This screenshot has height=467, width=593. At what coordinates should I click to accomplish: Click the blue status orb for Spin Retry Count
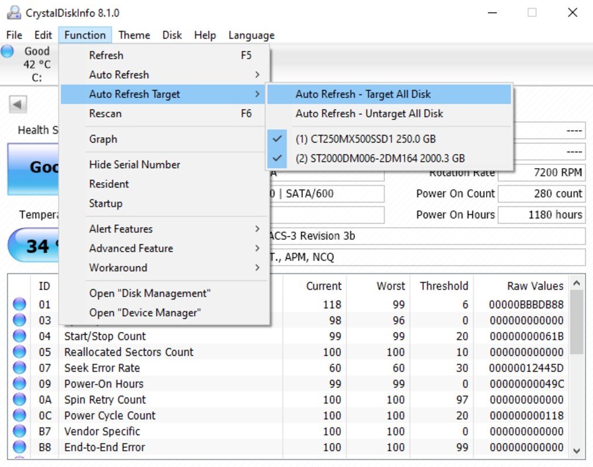(19, 399)
